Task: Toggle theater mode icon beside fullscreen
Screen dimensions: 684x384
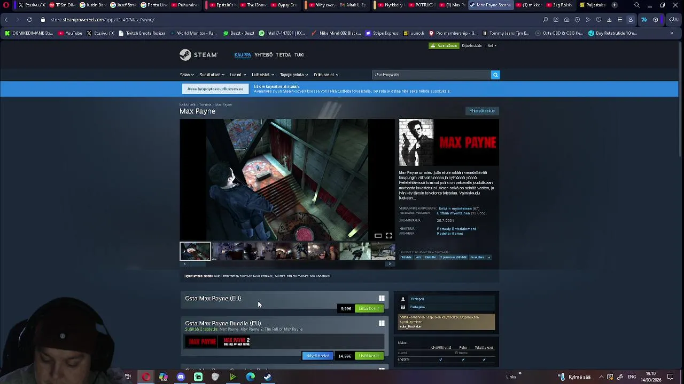Action: (378, 235)
